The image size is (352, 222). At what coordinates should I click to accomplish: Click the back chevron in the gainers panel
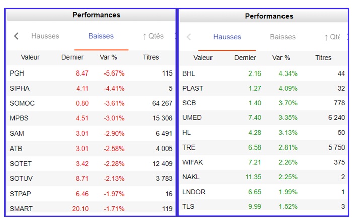(189, 37)
